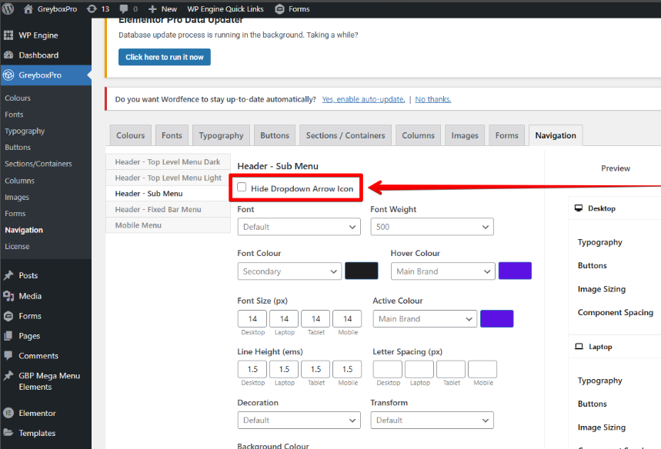Open the Font Colour dropdown showing Secondary
This screenshot has height=449, width=661.
[289, 271]
